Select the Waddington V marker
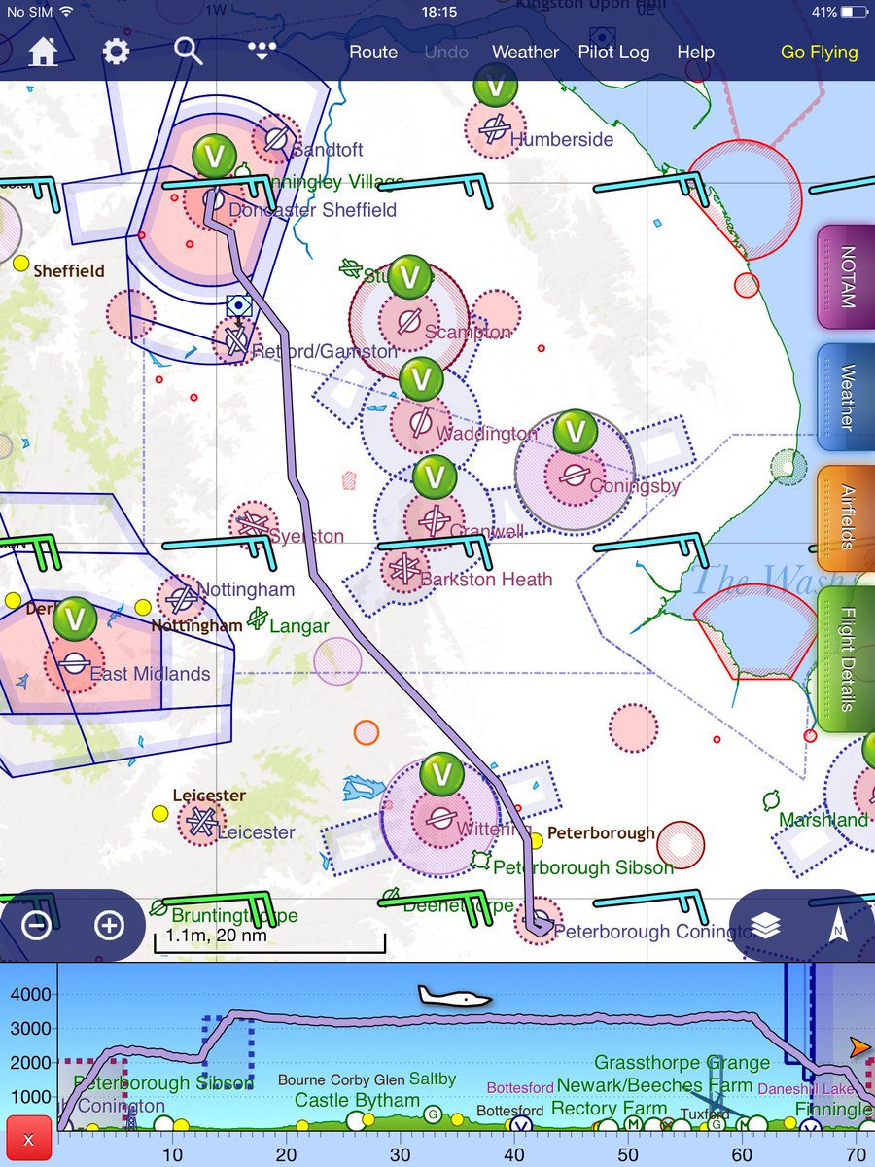The image size is (875, 1167). coord(421,378)
